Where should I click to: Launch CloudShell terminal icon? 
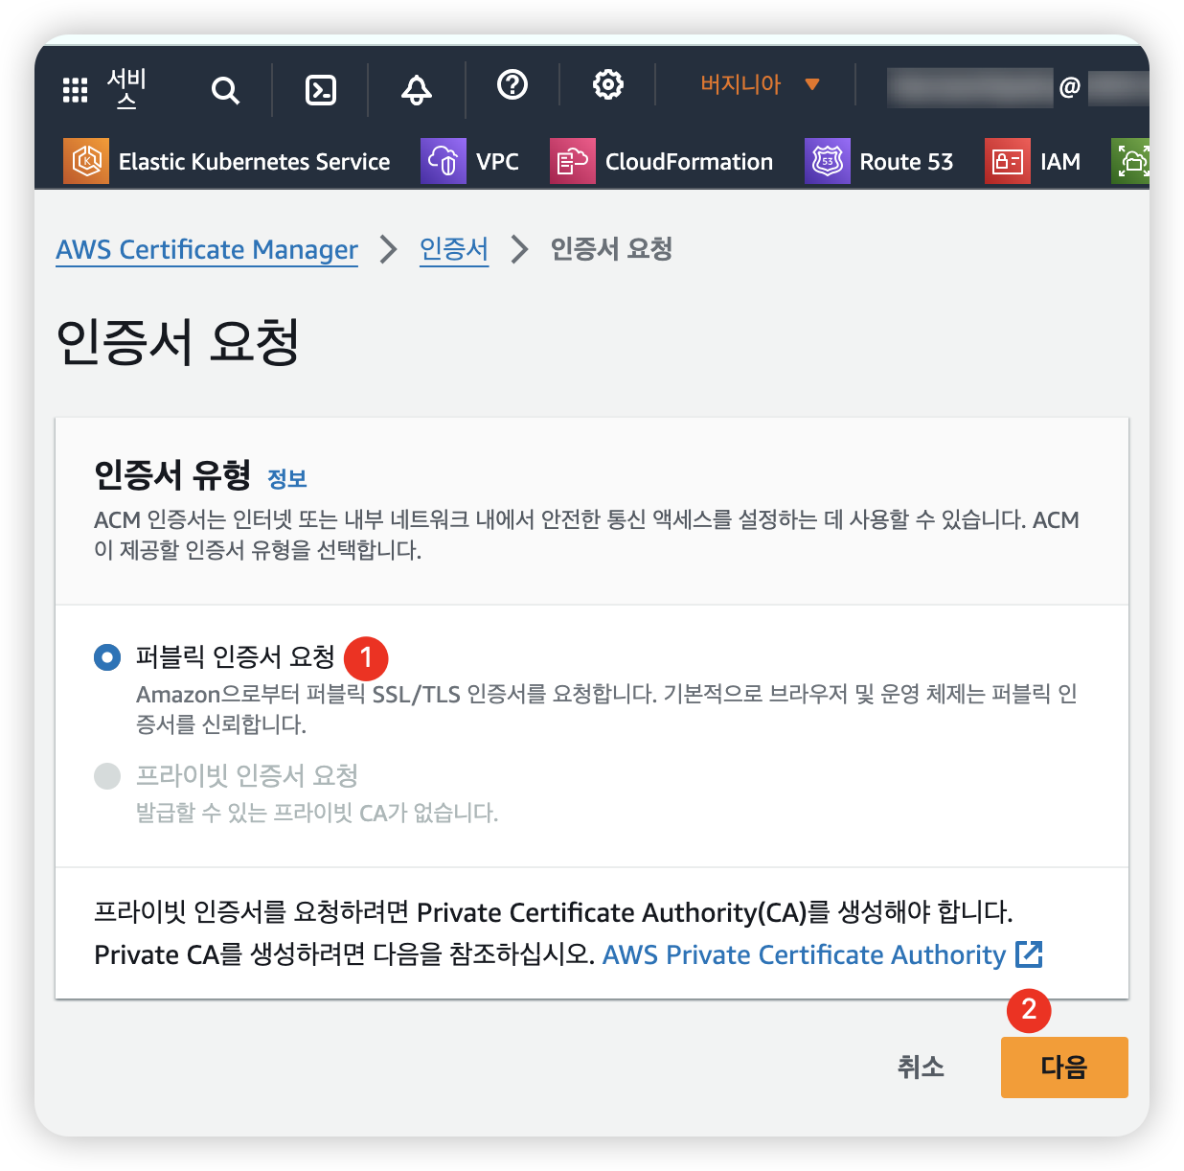(x=320, y=90)
